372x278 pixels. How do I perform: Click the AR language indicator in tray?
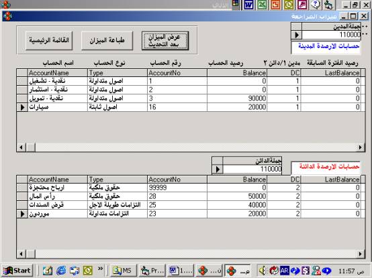(x=284, y=271)
